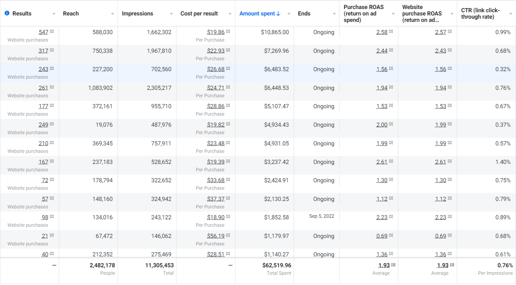Image resolution: width=516 pixels, height=285 pixels.
Task: Sort by the Amount spent column header
Action: pyautogui.click(x=257, y=14)
